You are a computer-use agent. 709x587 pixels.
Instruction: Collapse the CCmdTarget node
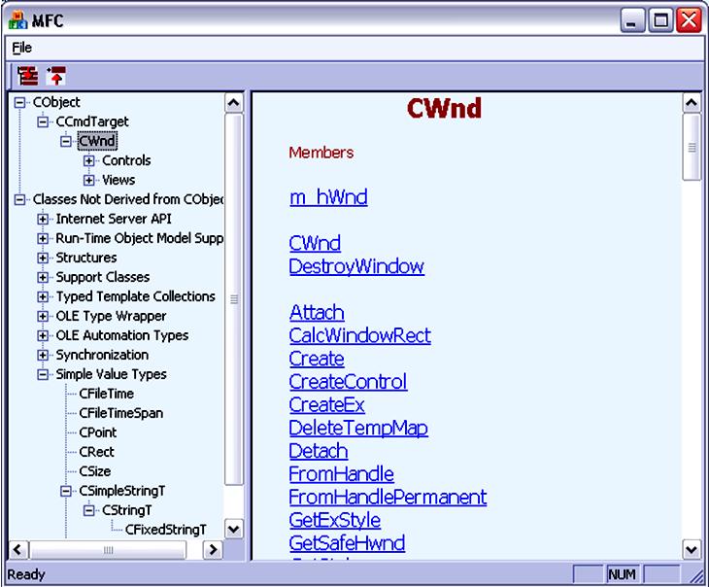coord(43,121)
